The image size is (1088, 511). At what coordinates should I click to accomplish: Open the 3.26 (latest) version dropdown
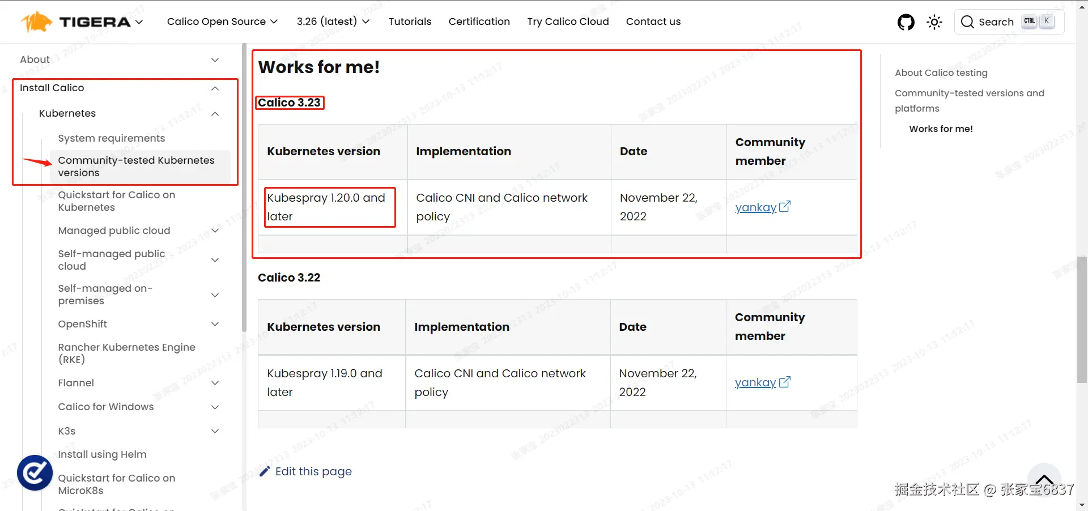[333, 22]
